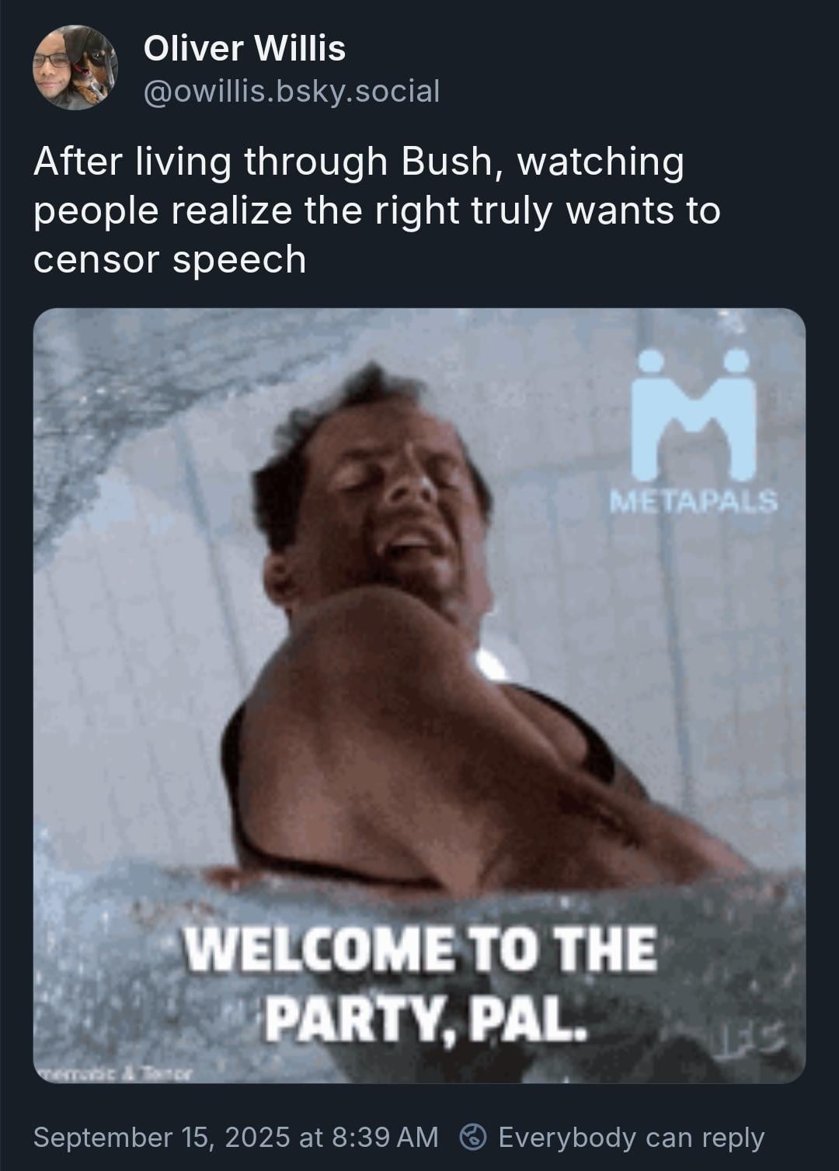Click the Tenor watermark in GIF corner
Image resolution: width=839 pixels, height=1171 pixels.
pyautogui.click(x=114, y=1073)
